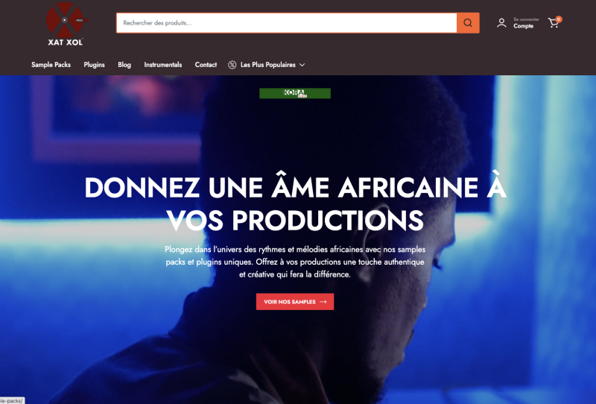The image size is (596, 404).
Task: Expand the Les Plus Populaires chevron
Action: [x=302, y=65]
